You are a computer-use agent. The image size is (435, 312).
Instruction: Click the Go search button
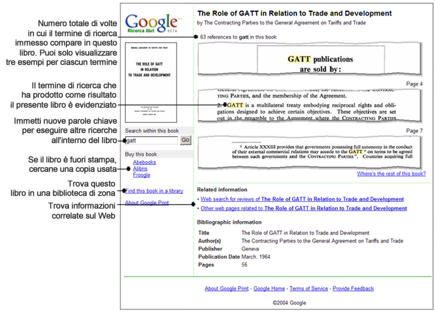(x=185, y=140)
